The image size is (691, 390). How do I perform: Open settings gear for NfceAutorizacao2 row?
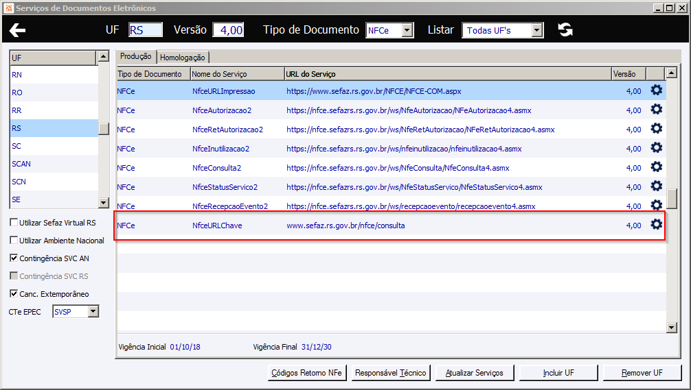pos(656,110)
